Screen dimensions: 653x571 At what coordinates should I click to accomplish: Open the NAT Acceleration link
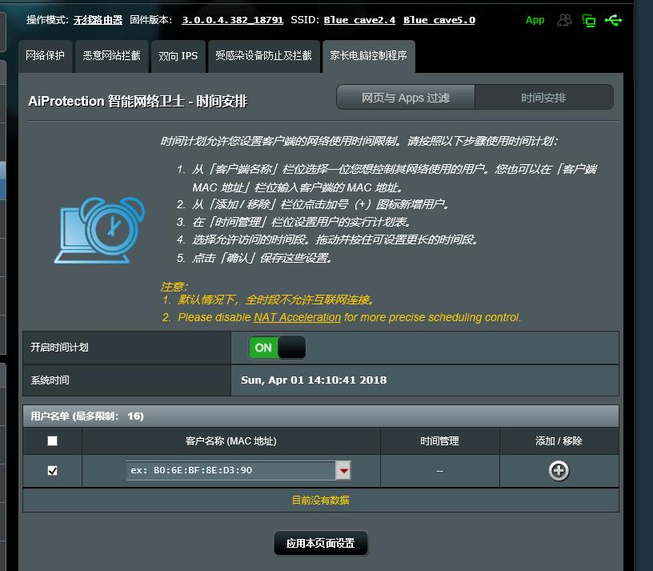298,317
